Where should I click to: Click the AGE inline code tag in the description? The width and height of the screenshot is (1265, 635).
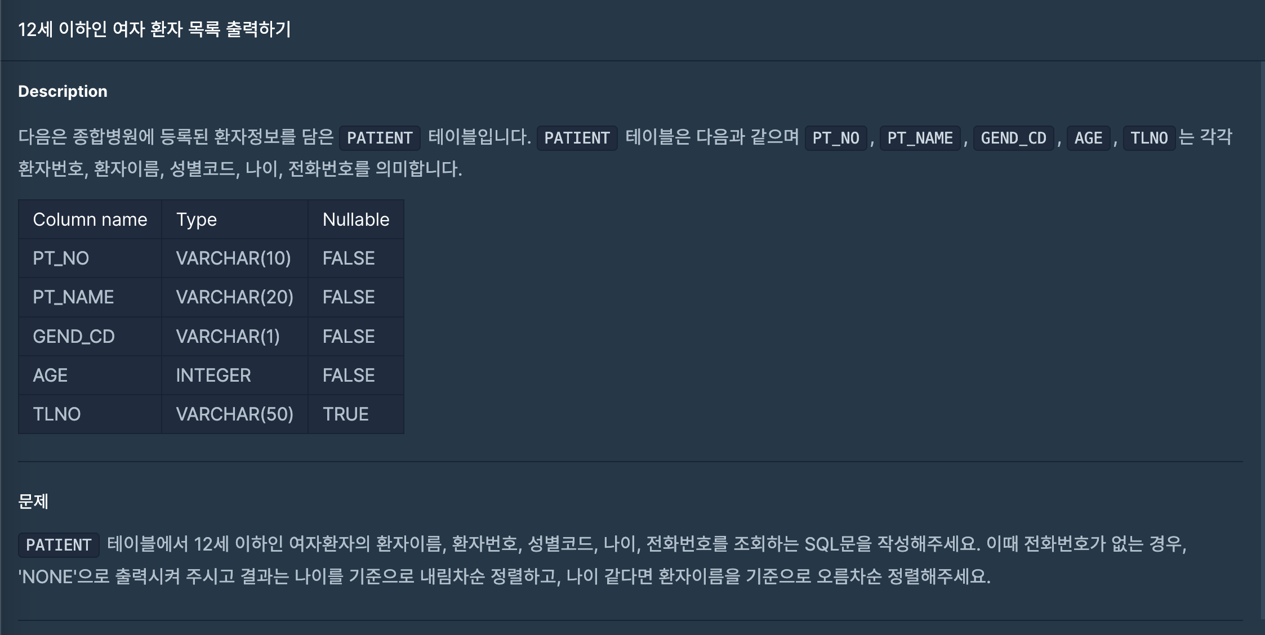click(x=1088, y=138)
